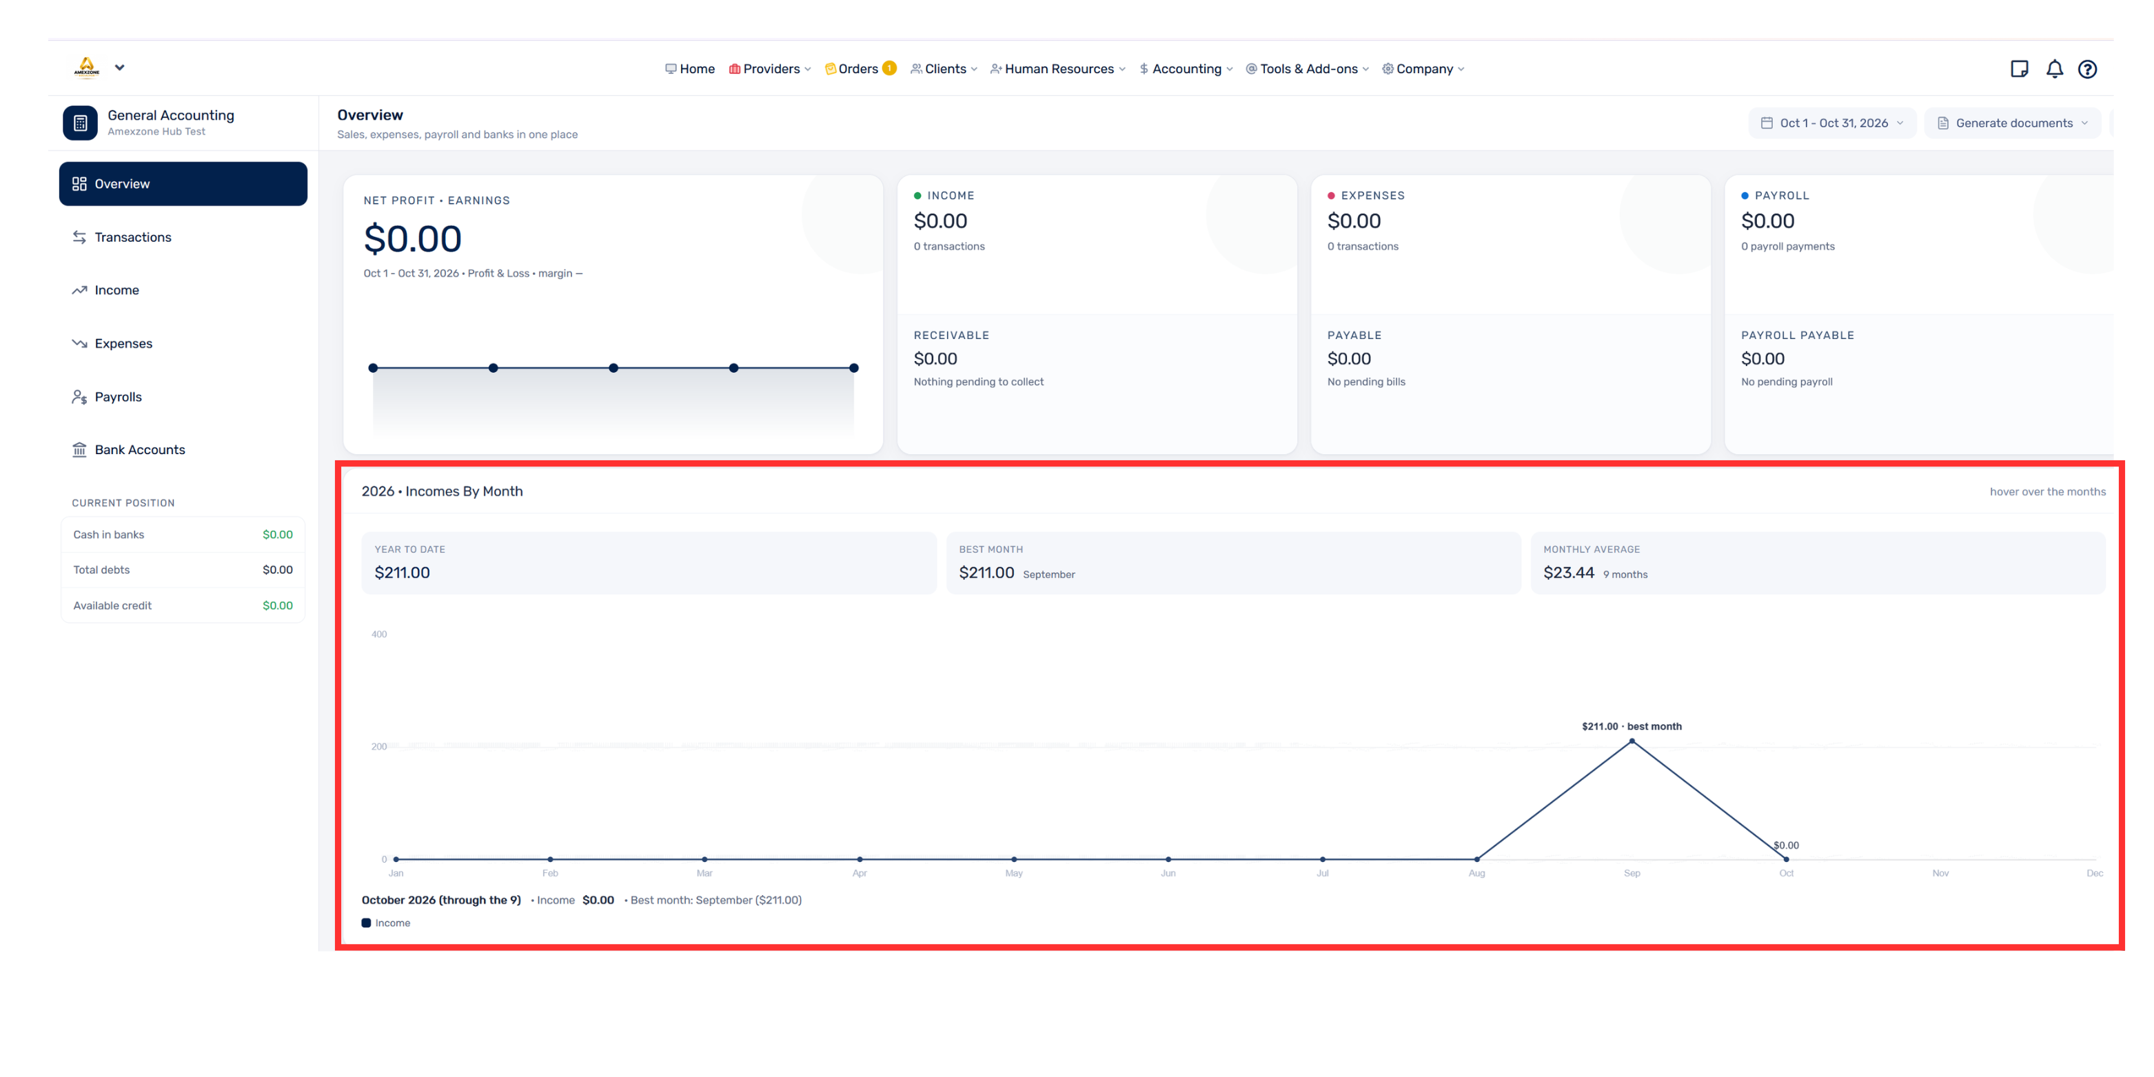
Task: Open Transactions in the sidebar
Action: (183, 238)
